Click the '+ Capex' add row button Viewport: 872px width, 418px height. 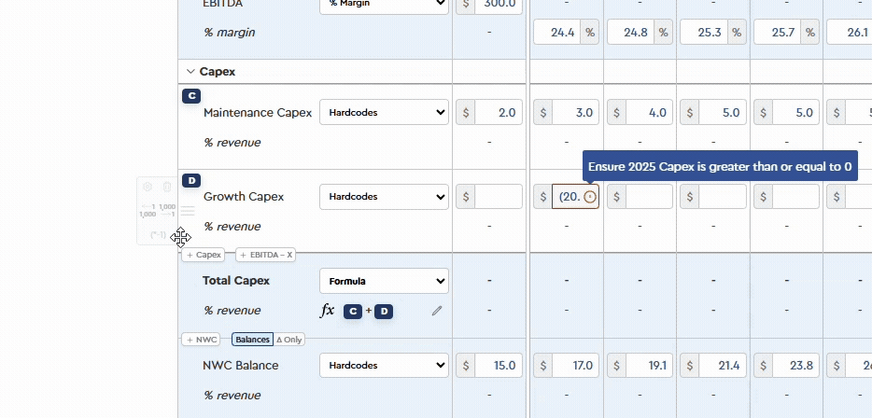click(204, 255)
